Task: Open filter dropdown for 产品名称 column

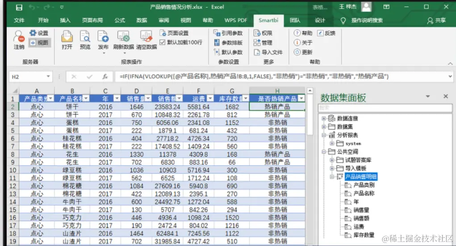Action: point(86,99)
